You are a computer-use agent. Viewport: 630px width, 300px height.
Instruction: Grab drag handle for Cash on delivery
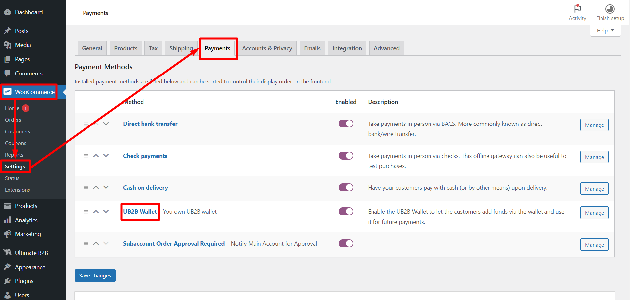[86, 187]
